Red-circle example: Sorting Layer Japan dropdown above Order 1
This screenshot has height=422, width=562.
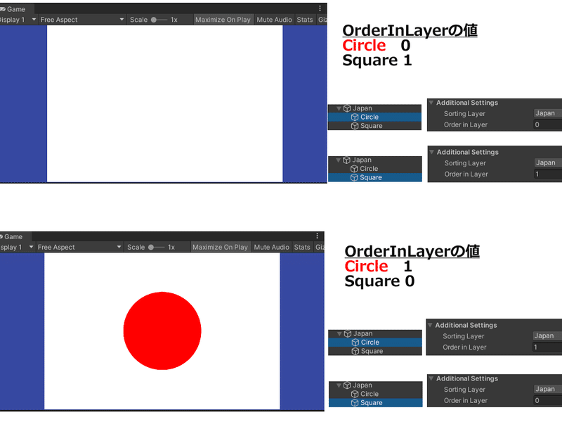click(x=547, y=335)
